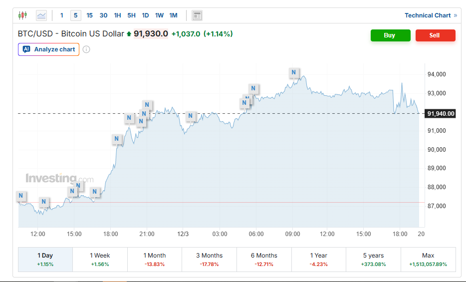Image resolution: width=466 pixels, height=282 pixels.
Task: Click the info icon beside Analyze chart
Action: click(x=86, y=49)
